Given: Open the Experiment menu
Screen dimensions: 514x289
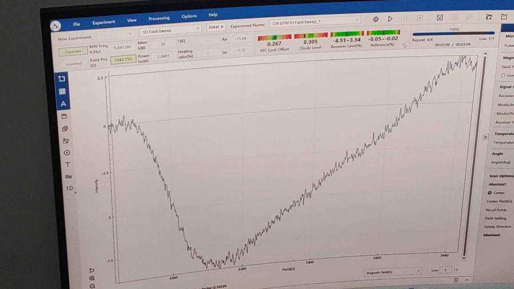Looking at the screenshot, I should (103, 22).
